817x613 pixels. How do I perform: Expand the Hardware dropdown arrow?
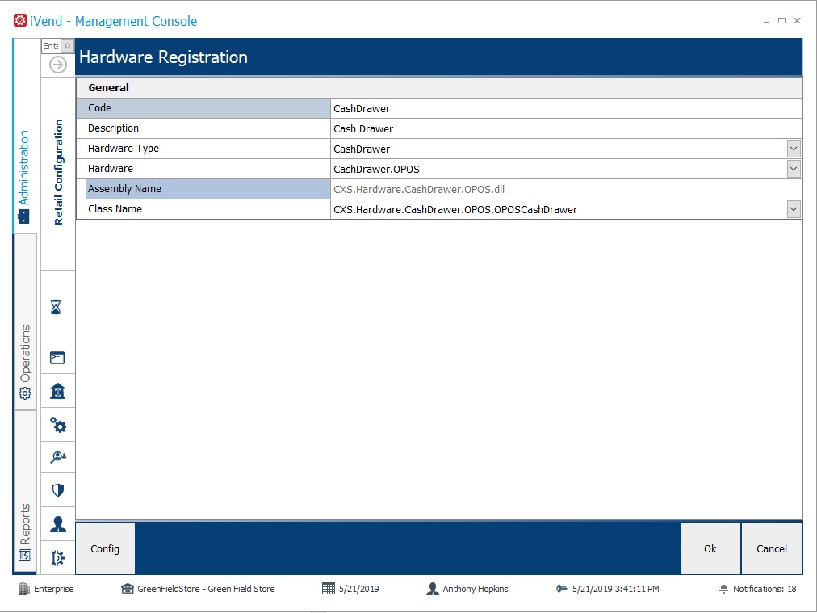794,169
